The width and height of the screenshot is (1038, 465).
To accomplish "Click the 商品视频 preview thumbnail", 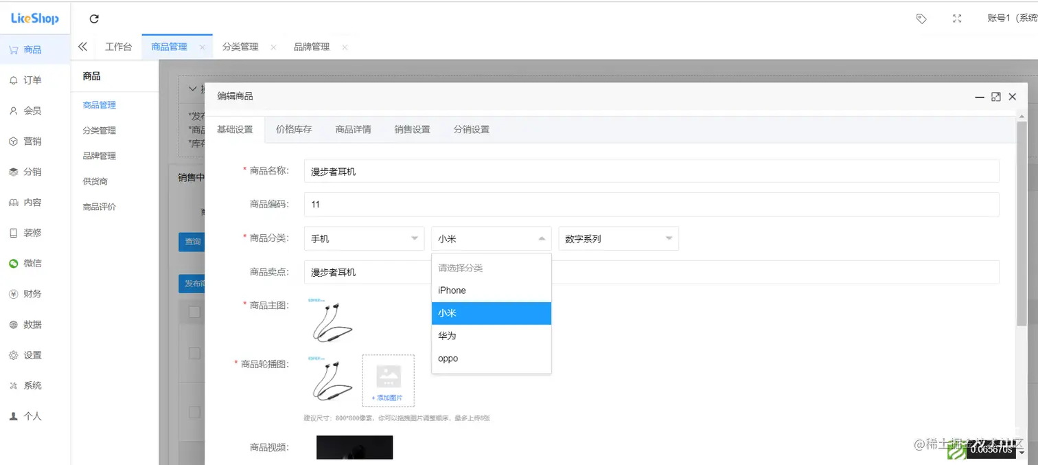I will 354,447.
